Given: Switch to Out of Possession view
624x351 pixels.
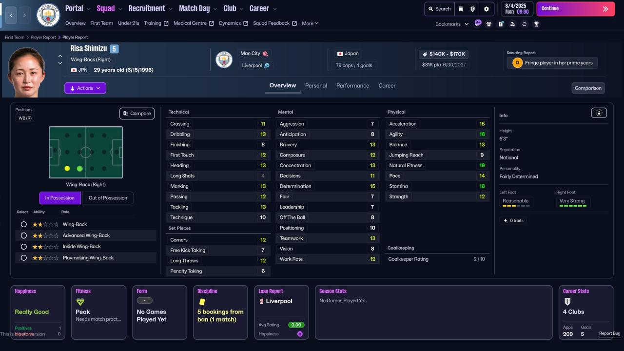Looking at the screenshot, I should pos(108,198).
